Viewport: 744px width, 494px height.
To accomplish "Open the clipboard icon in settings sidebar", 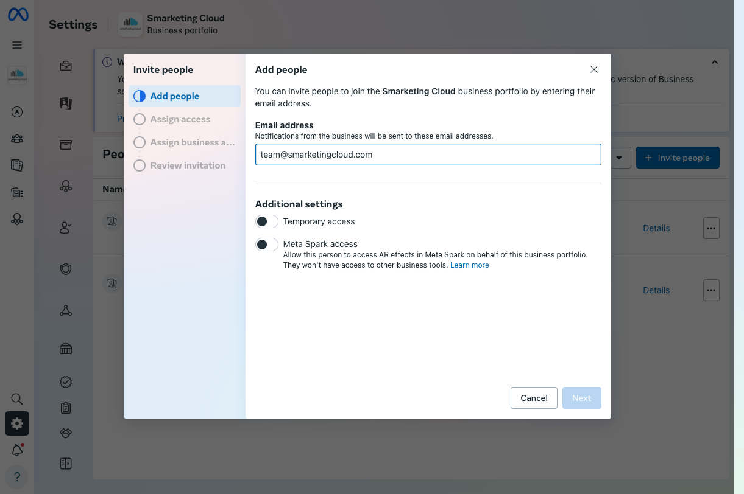I will [66, 408].
